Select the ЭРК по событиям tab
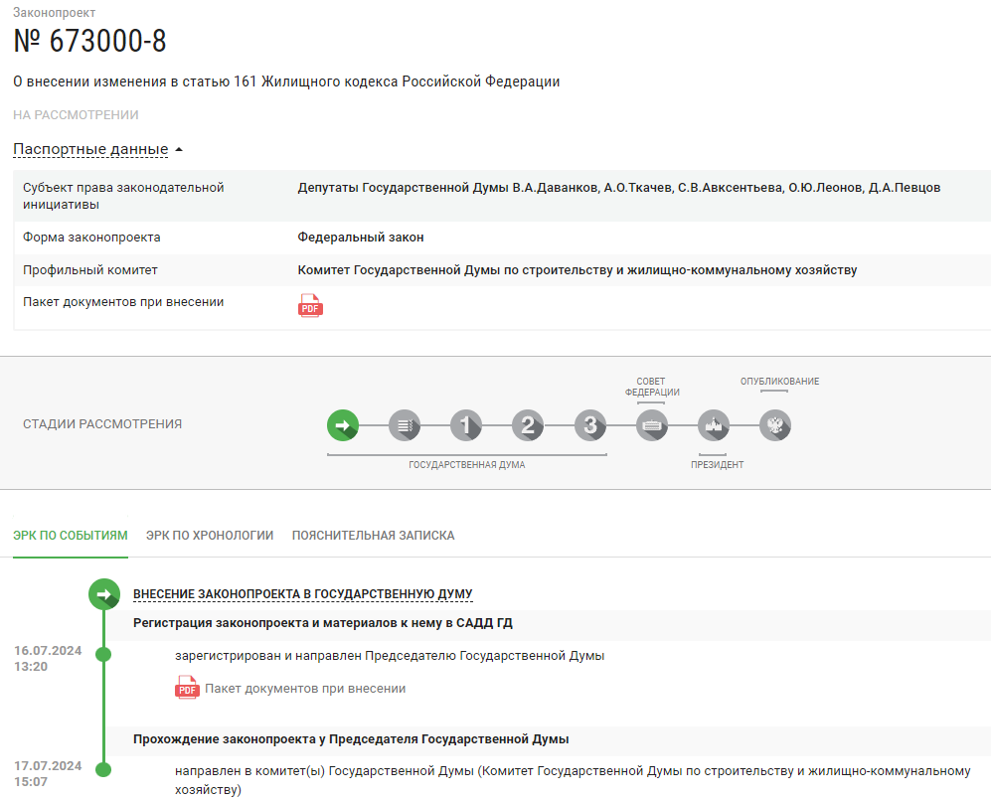The width and height of the screenshot is (991, 800). point(71,535)
